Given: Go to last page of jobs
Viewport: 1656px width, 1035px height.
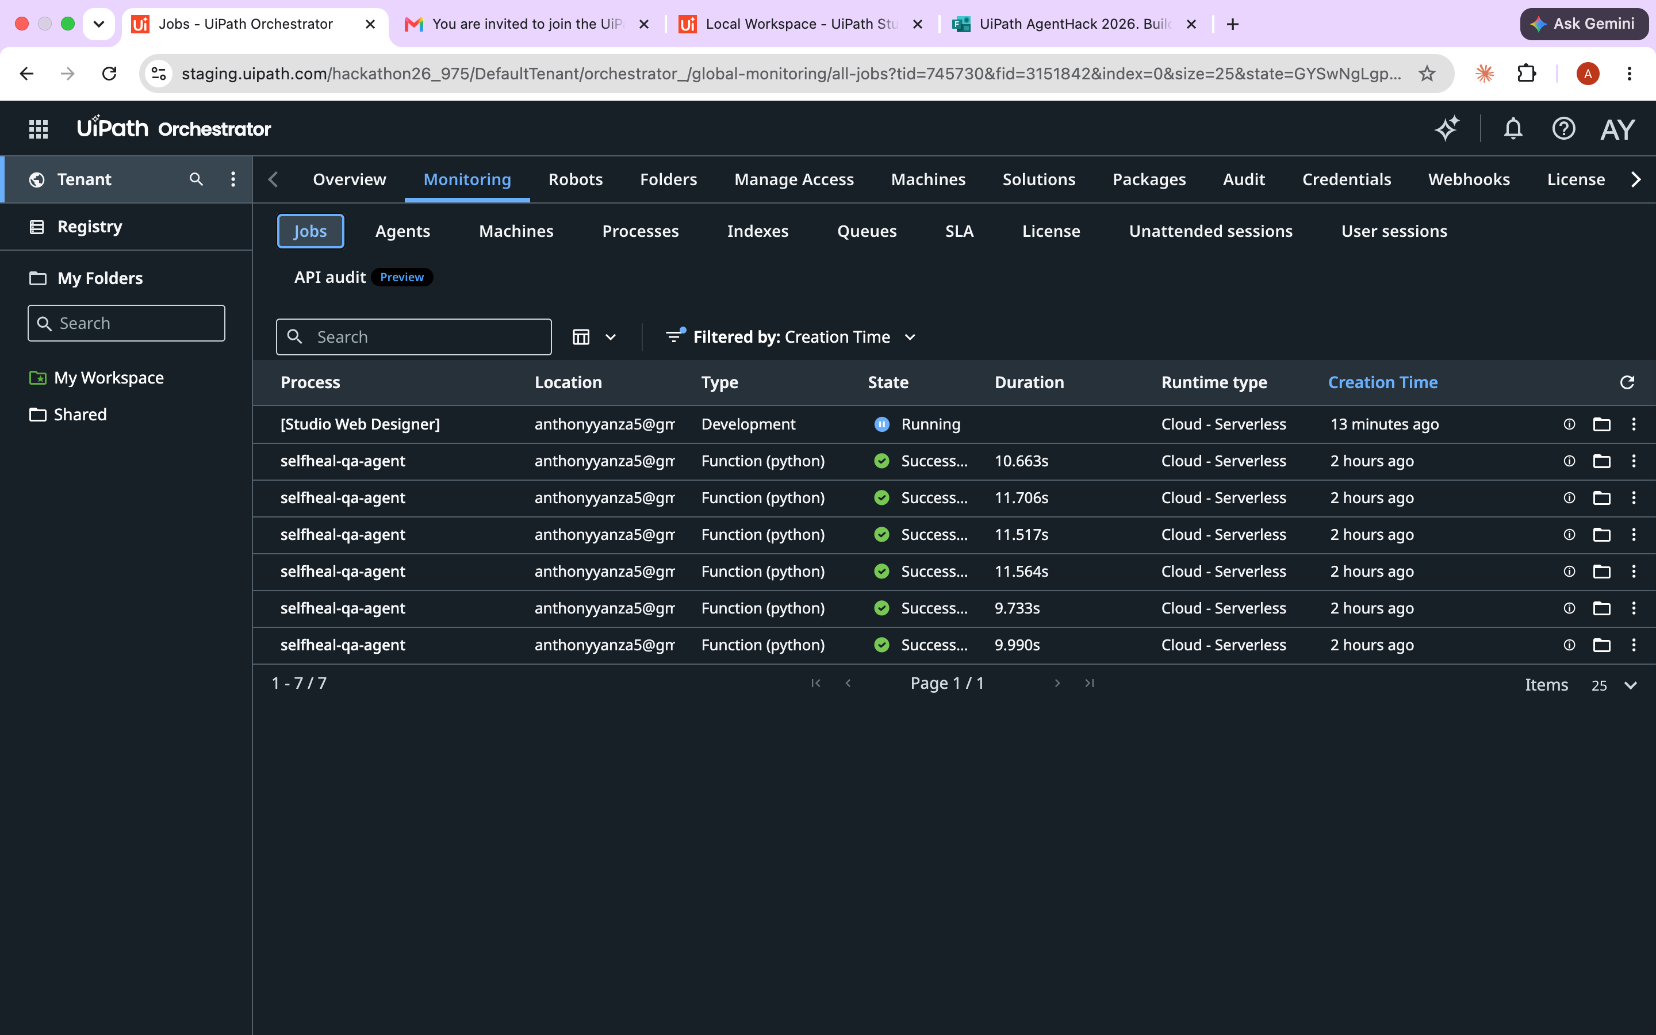Looking at the screenshot, I should pos(1090,683).
